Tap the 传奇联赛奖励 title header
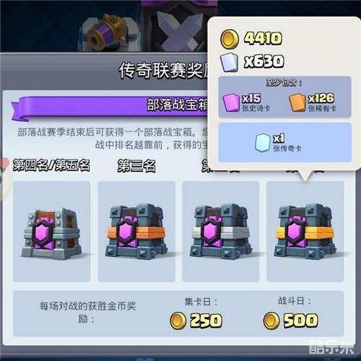The height and width of the screenshot is (361, 361). point(164,71)
